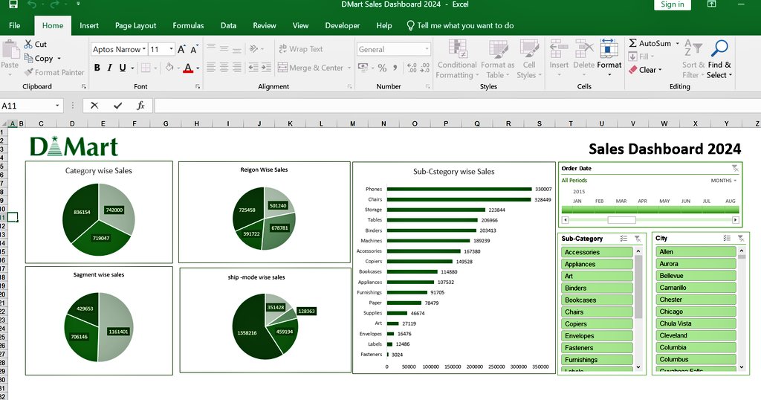The height and width of the screenshot is (400, 761).
Task: Click the Cut scissors icon
Action: pyautogui.click(x=28, y=44)
